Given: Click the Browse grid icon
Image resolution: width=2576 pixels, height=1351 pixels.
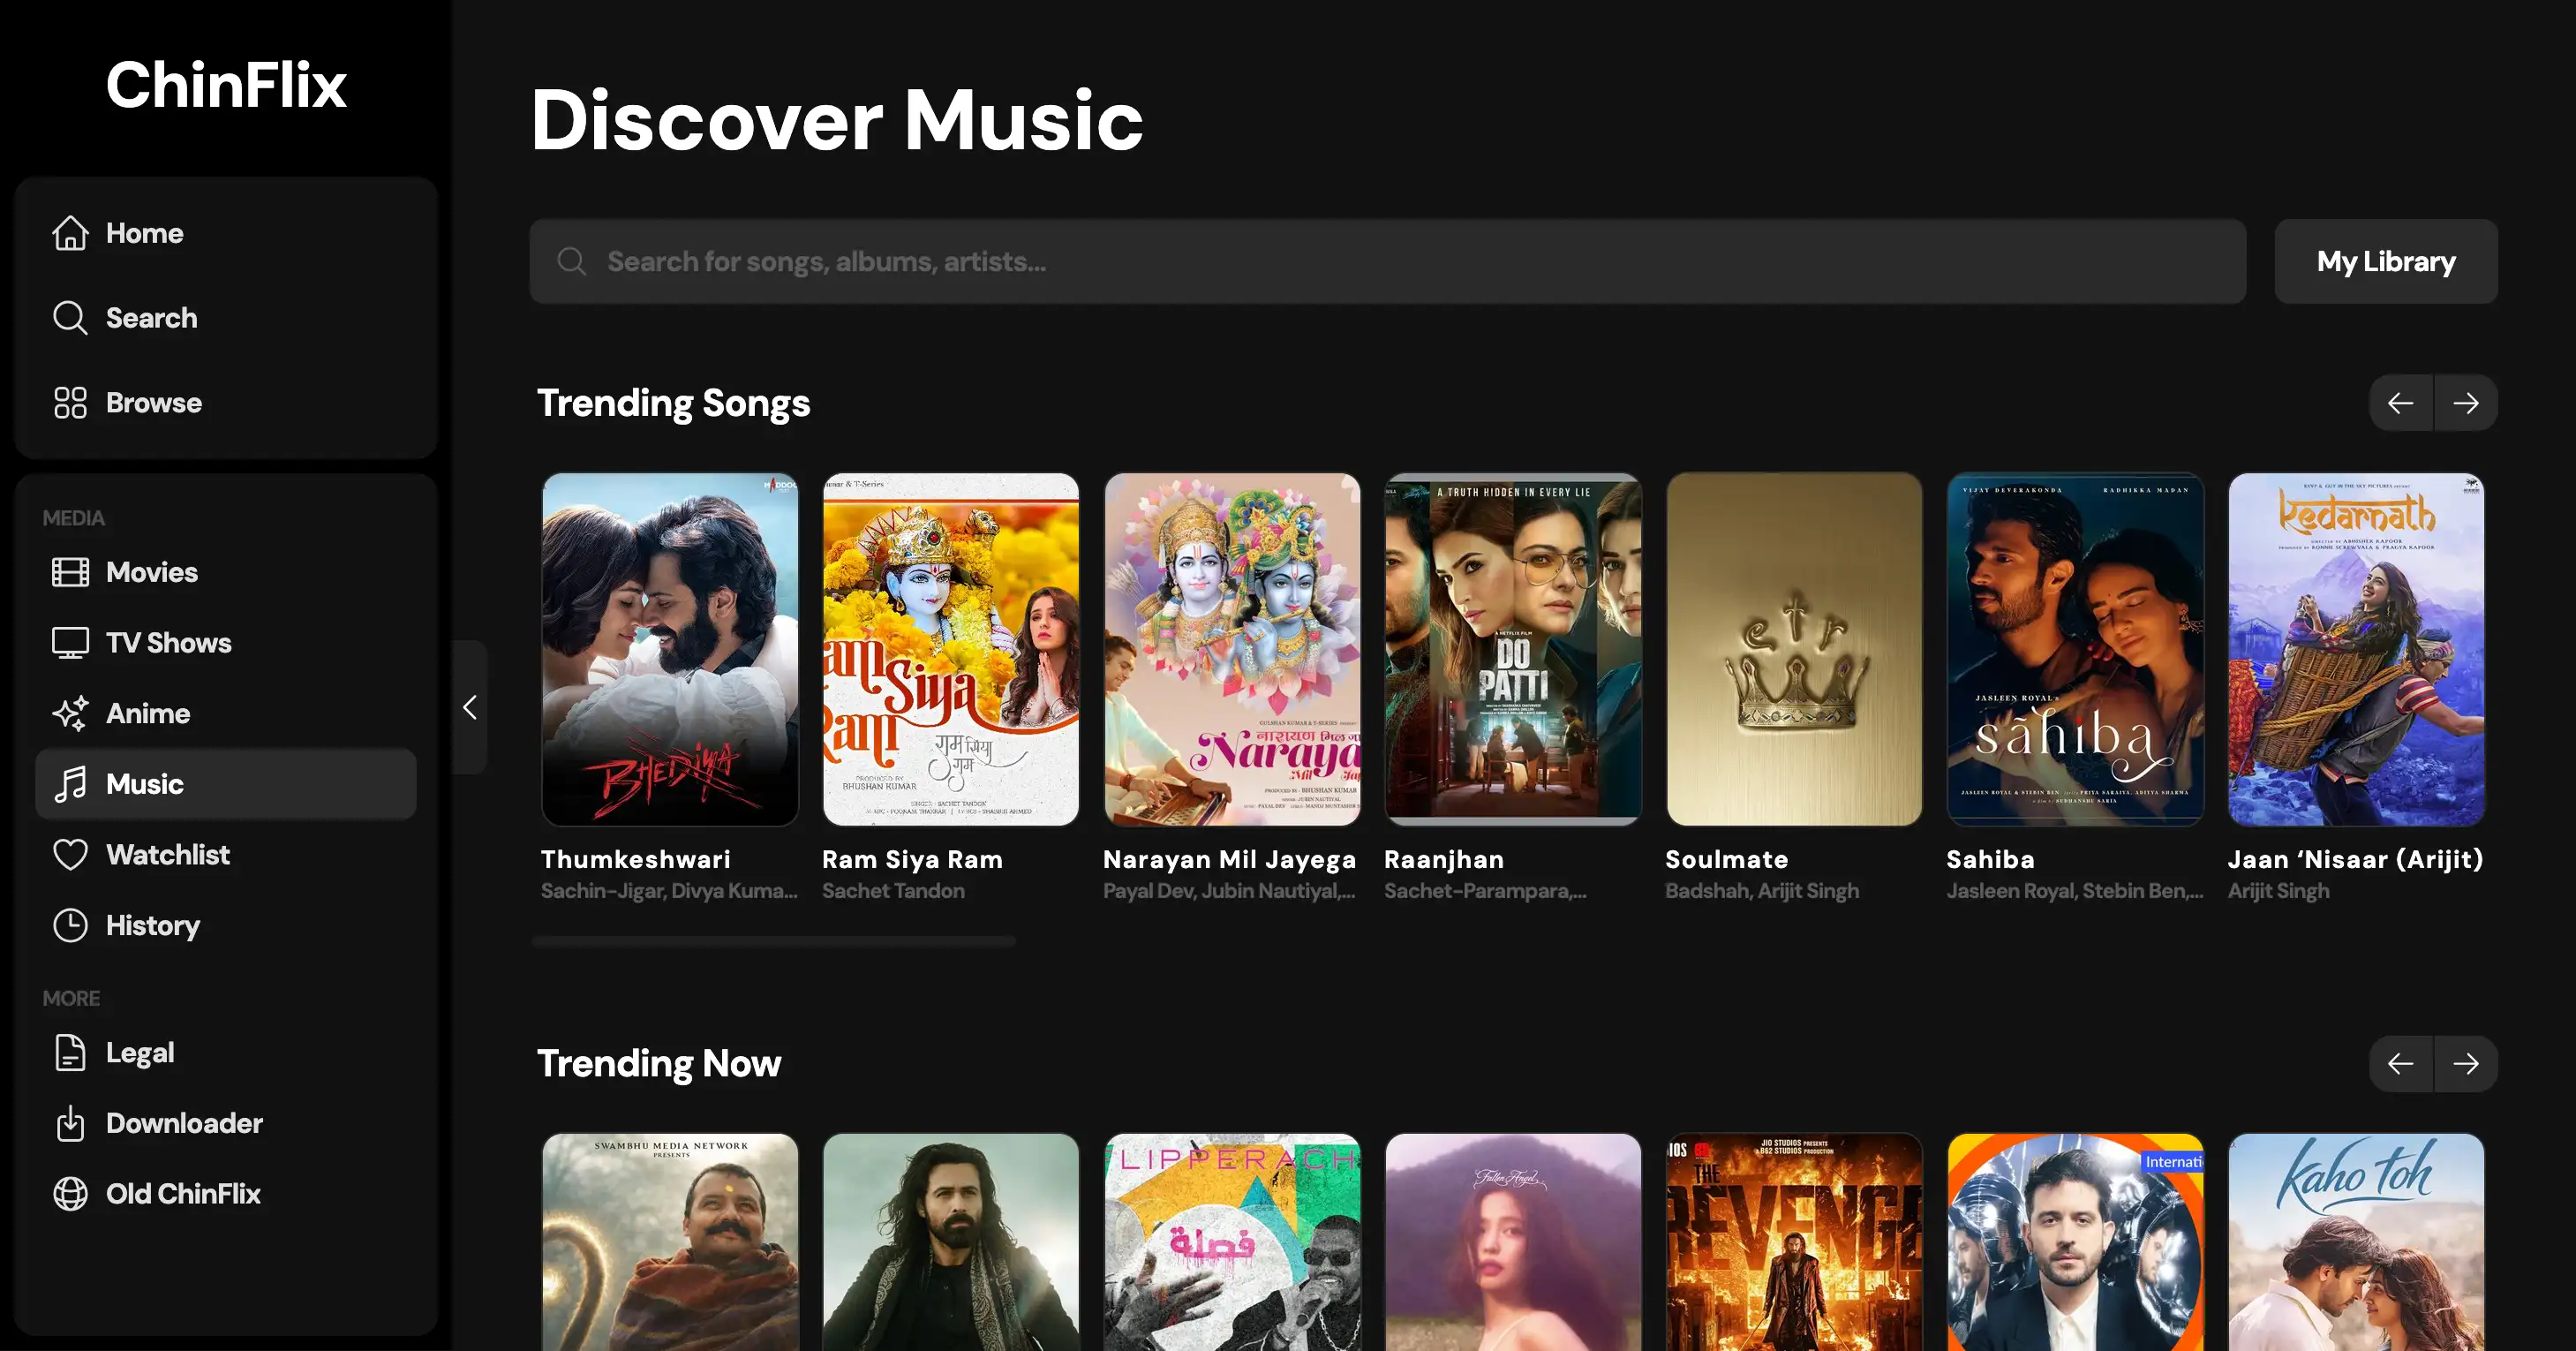Looking at the screenshot, I should click(70, 403).
